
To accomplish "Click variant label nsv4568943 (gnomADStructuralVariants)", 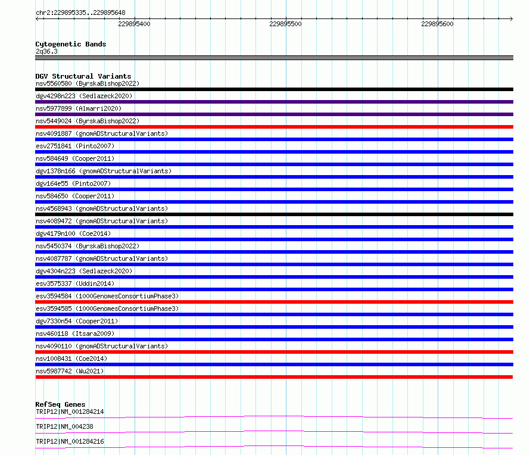I will pyautogui.click(x=102, y=208).
